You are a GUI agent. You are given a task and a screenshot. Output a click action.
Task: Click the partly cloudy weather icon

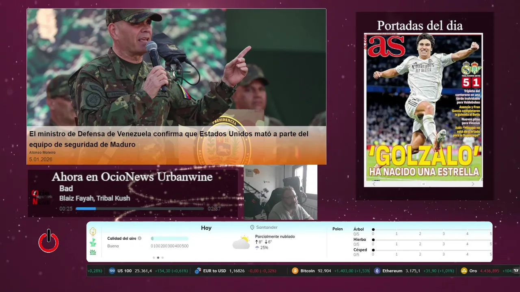click(241, 243)
